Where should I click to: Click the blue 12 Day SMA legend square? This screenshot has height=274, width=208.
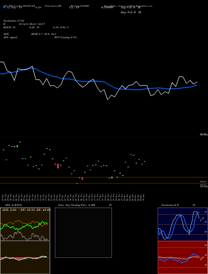click(x=4, y=7)
